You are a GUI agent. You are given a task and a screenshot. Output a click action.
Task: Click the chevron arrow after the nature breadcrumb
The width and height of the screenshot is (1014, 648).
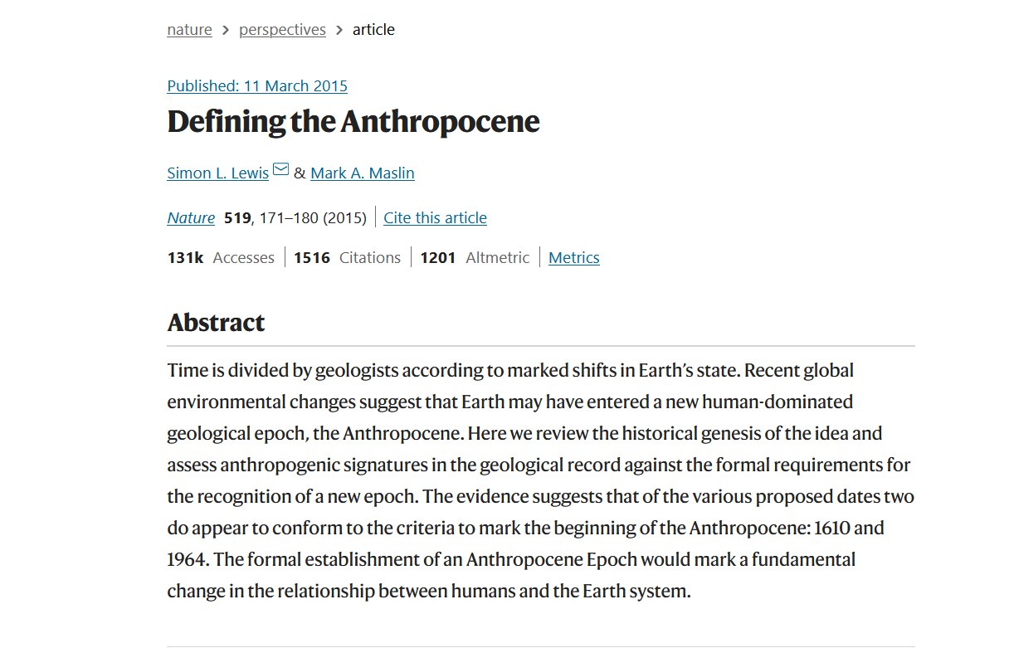coord(226,30)
